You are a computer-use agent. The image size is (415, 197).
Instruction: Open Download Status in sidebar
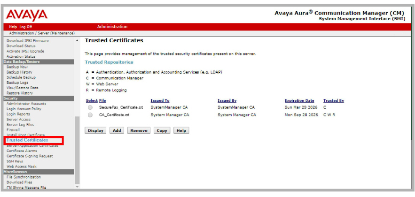point(21,46)
